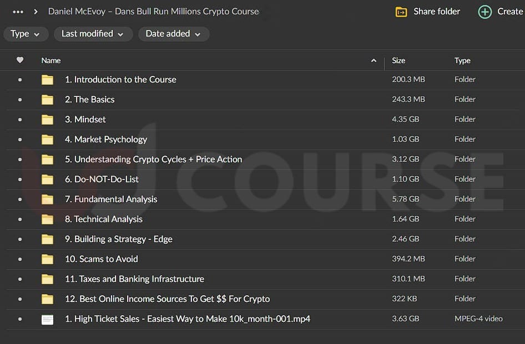Click the sort direction arrow in Name column
This screenshot has width=525, height=344.
click(373, 60)
